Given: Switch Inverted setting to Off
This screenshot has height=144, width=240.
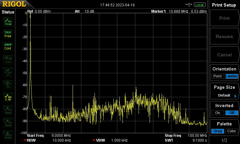Looking at the screenshot, I should 232,113.
